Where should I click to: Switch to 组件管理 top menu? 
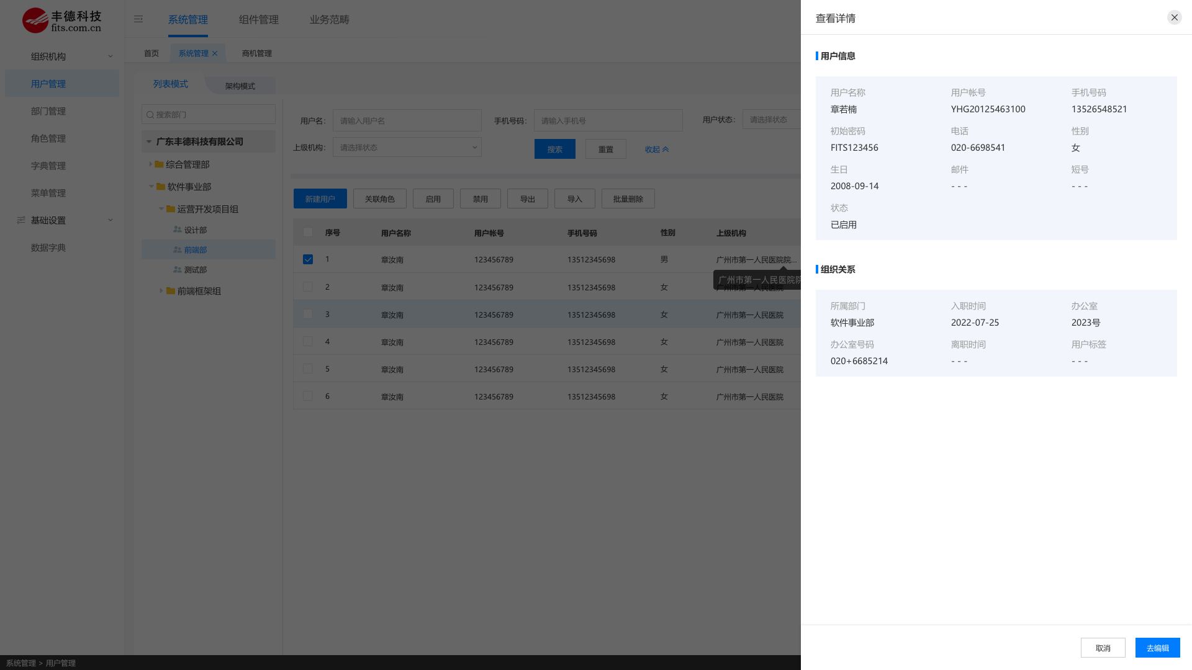click(x=259, y=20)
